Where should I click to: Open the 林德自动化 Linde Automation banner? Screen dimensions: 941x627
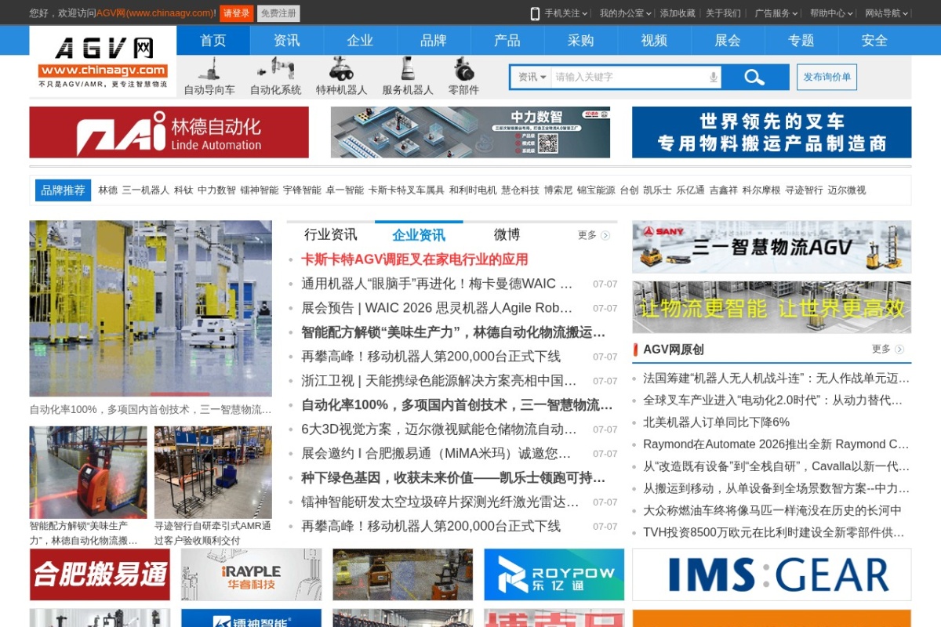pos(169,132)
